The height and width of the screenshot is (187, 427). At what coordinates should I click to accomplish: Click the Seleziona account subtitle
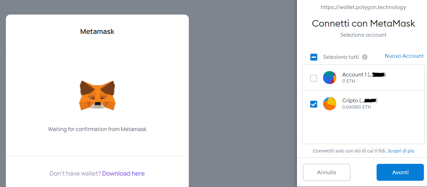[x=363, y=35]
